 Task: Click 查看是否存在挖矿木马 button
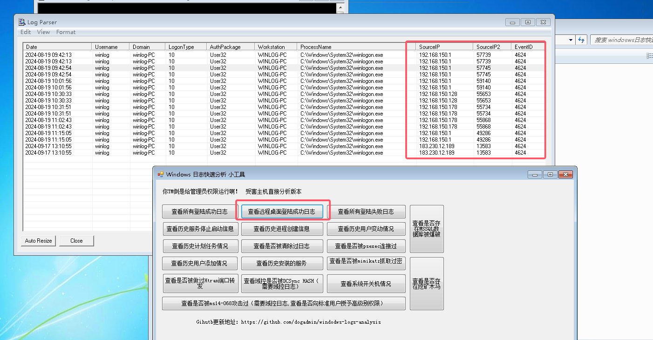[426, 284]
